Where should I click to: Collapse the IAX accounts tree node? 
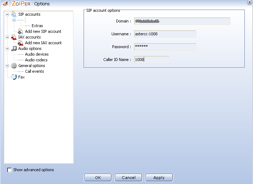(7, 37)
